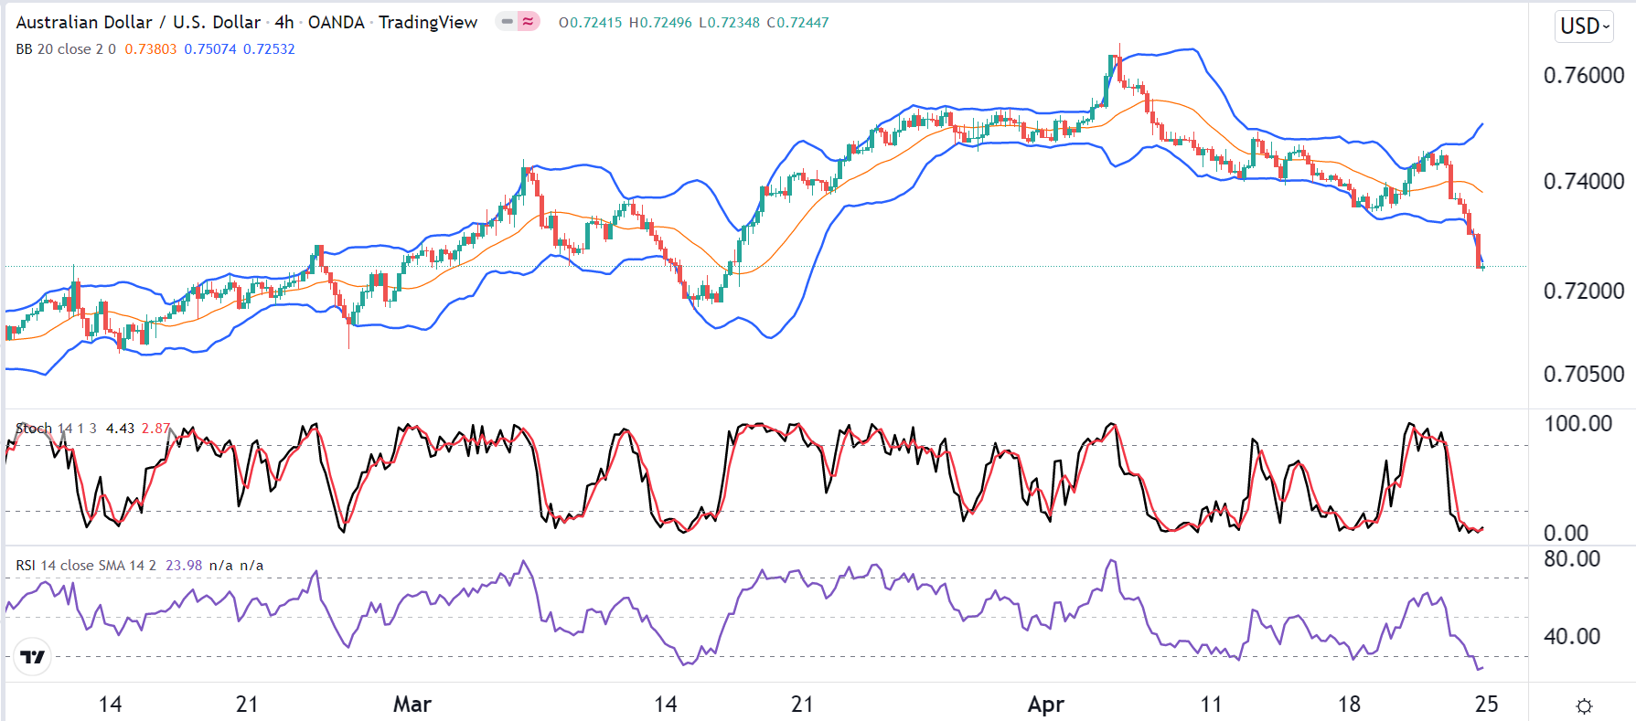Click the pink approximate-sign status icon
The width and height of the screenshot is (1636, 721).
click(x=529, y=21)
